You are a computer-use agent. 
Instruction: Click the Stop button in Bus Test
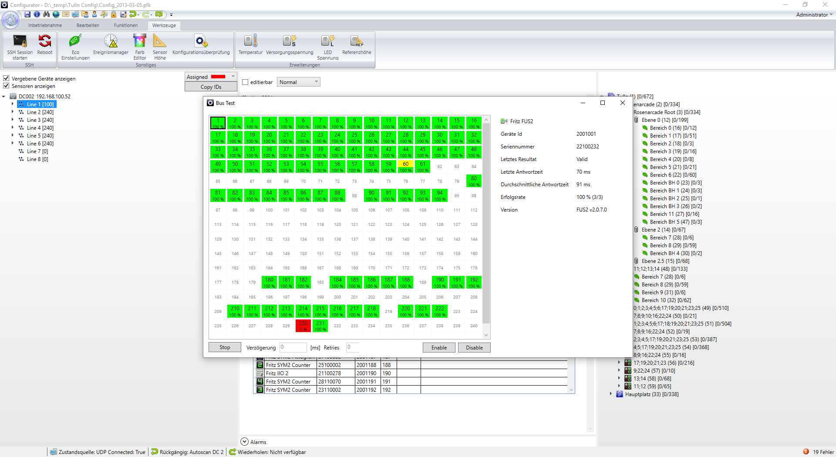pyautogui.click(x=225, y=347)
